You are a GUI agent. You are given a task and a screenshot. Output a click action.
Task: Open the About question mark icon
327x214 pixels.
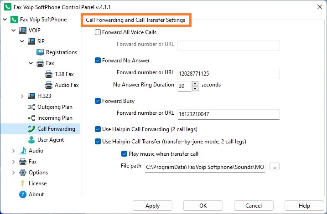(x=22, y=194)
